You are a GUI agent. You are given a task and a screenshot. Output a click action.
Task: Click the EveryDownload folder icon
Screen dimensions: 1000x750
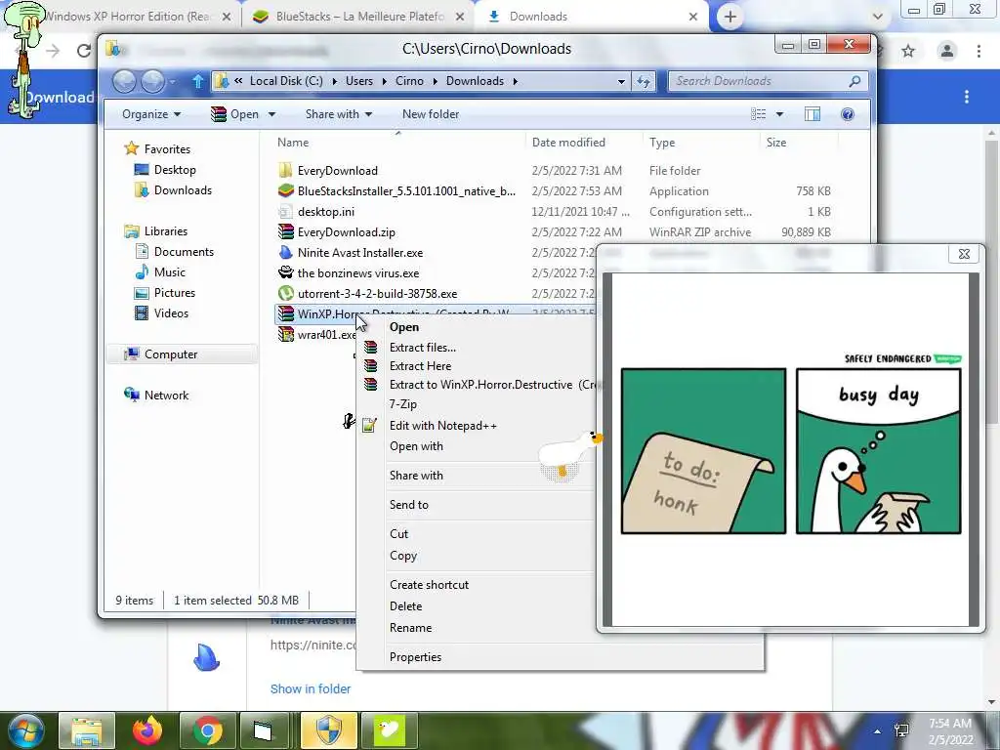click(x=286, y=170)
